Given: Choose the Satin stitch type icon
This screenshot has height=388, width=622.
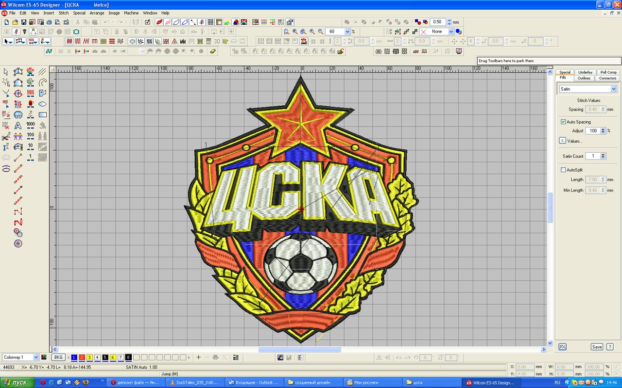Looking at the screenshot, I should pyautogui.click(x=69, y=42).
